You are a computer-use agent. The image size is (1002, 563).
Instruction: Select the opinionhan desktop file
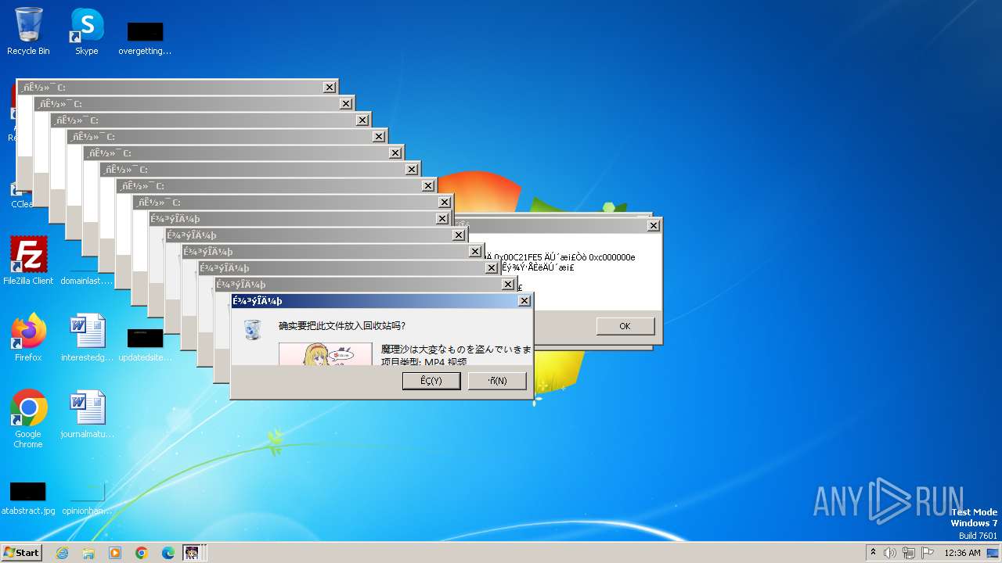point(87,497)
